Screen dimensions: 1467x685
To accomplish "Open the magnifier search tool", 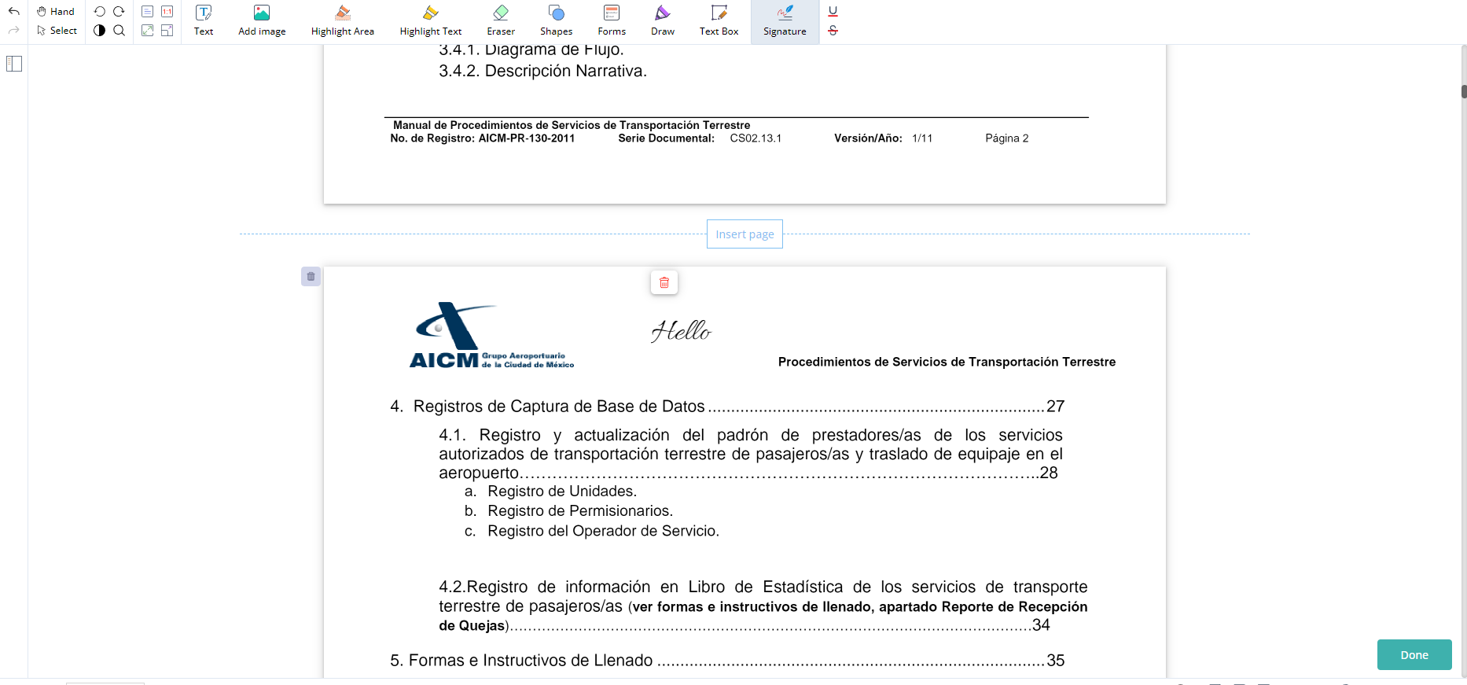I will point(119,31).
